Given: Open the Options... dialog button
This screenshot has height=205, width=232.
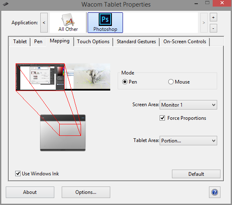Looking at the screenshot, I should (x=86, y=192).
